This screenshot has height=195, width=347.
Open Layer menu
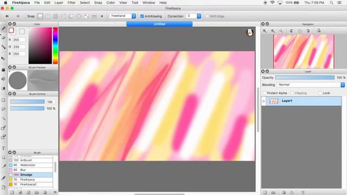(x=59, y=3)
